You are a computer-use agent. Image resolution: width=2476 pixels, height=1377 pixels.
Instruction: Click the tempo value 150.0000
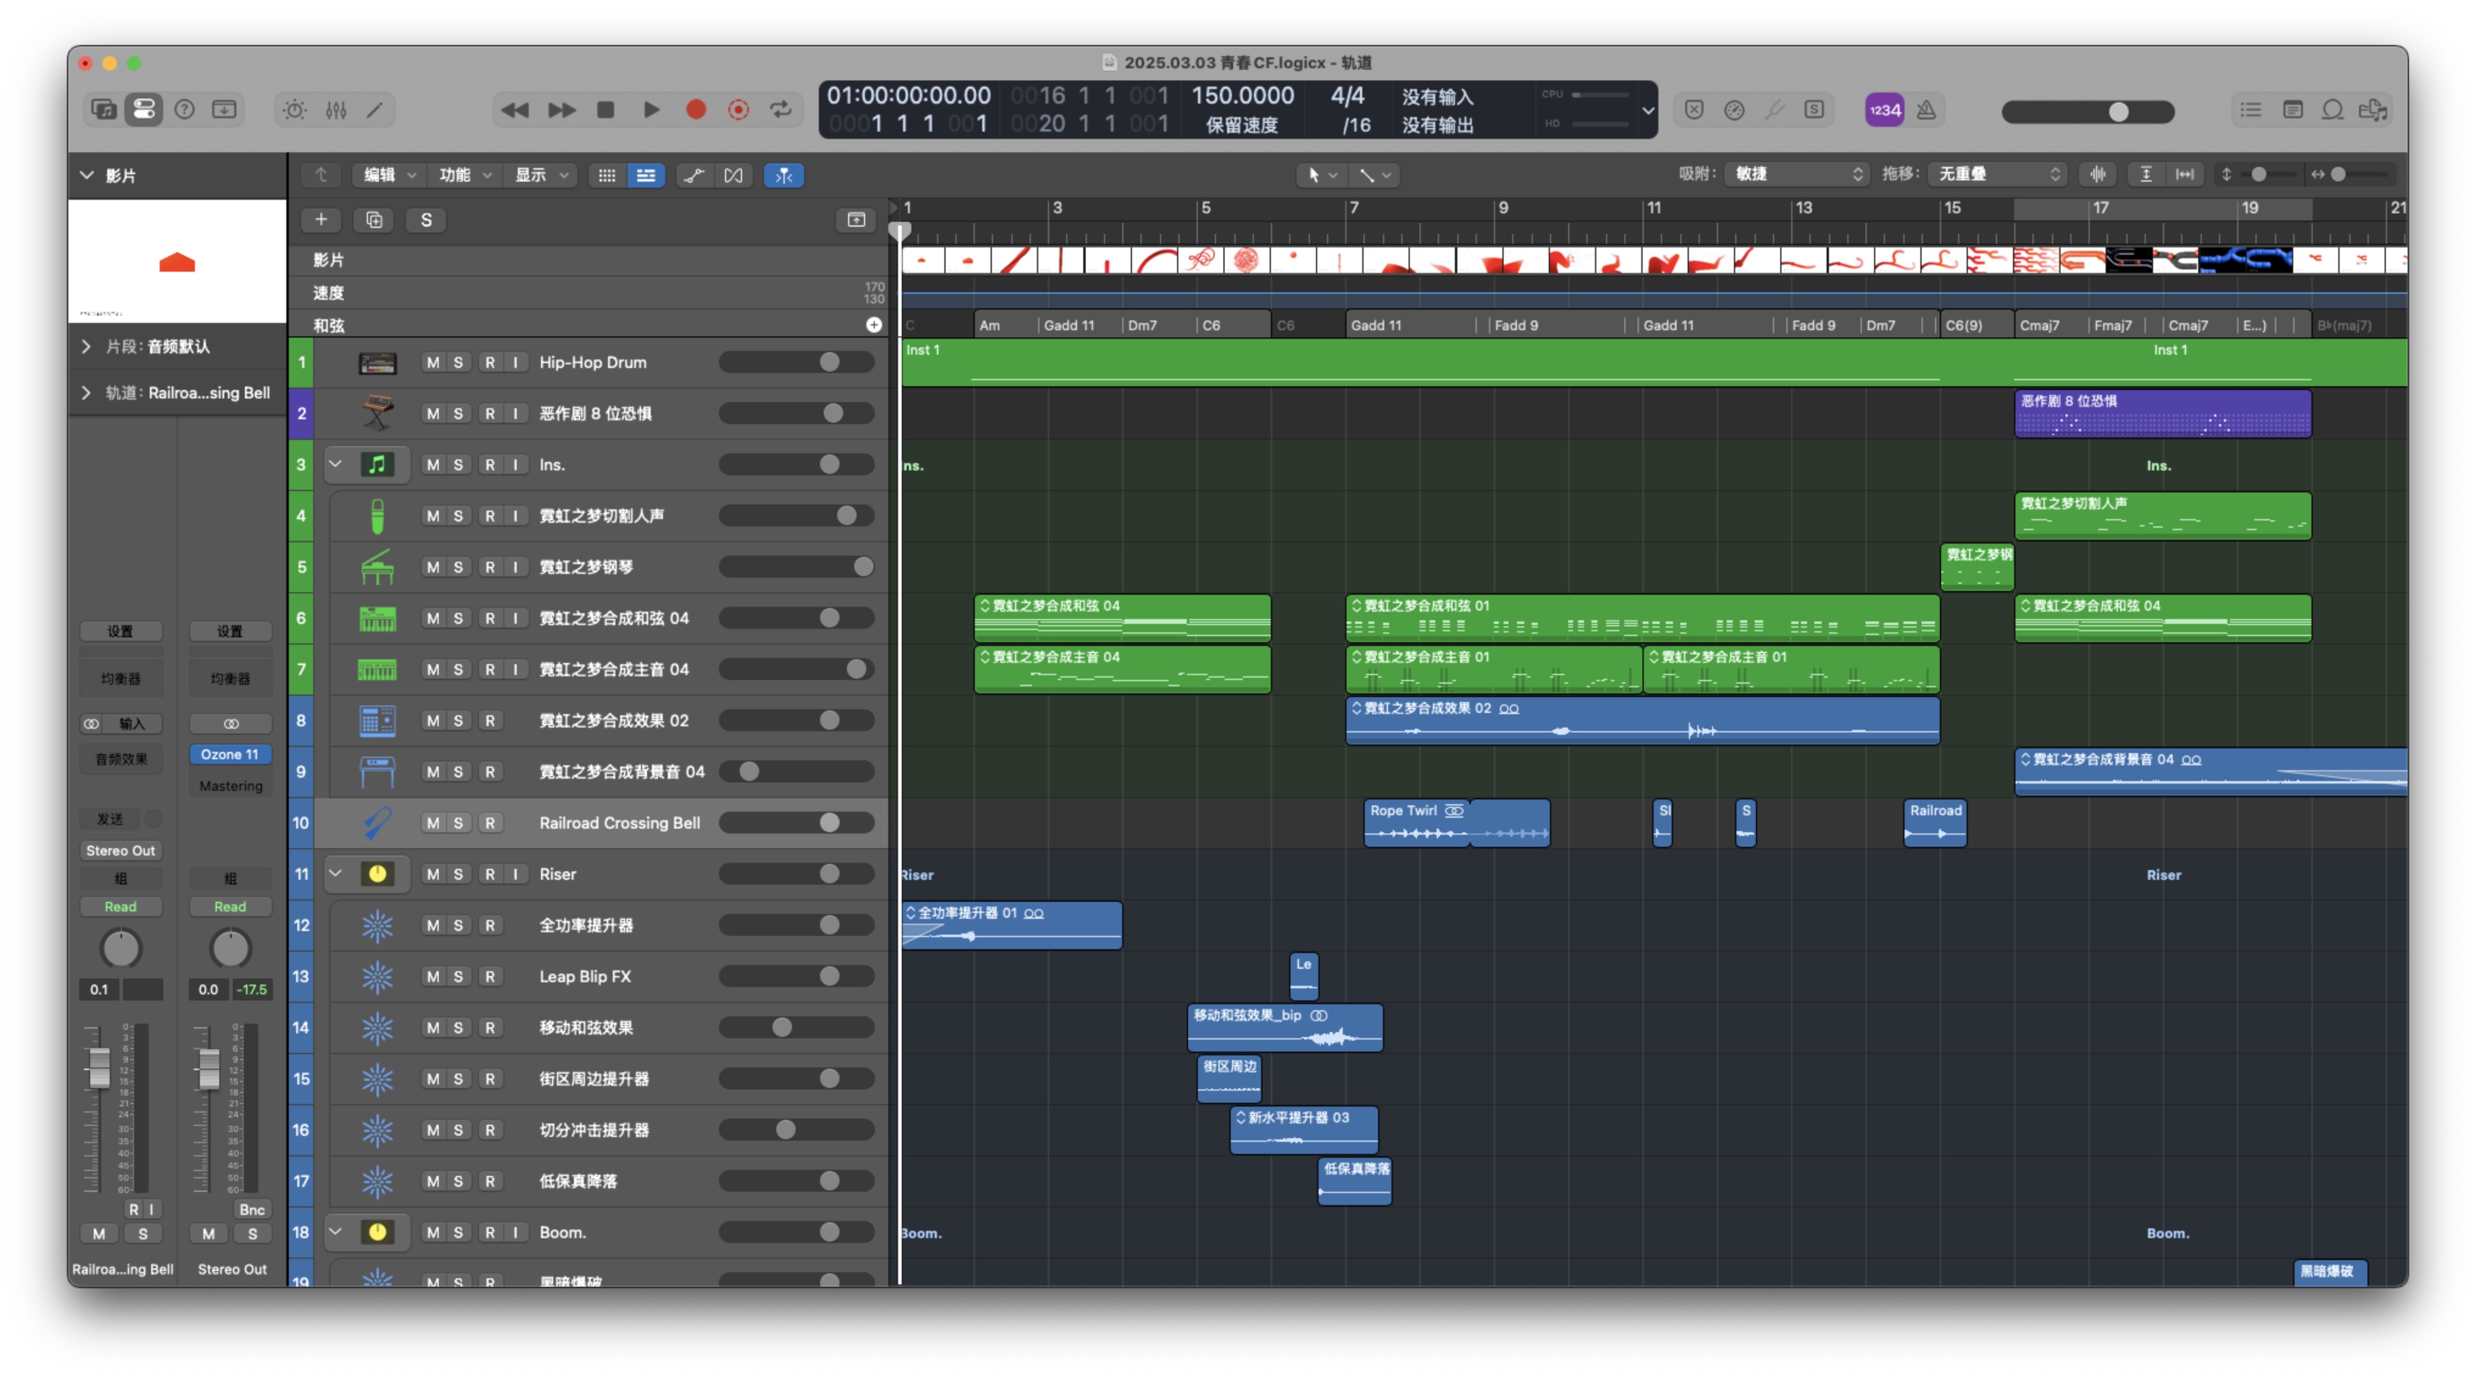point(1242,95)
